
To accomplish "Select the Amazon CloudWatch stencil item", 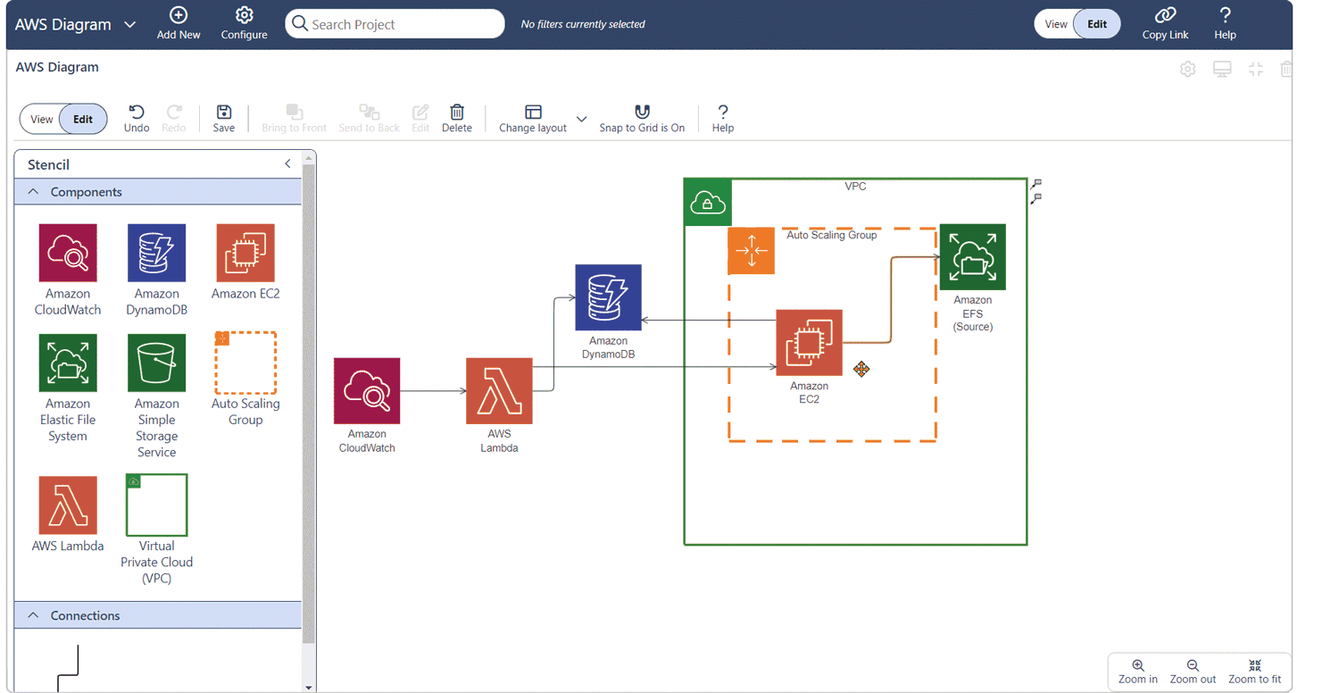I will point(68,253).
